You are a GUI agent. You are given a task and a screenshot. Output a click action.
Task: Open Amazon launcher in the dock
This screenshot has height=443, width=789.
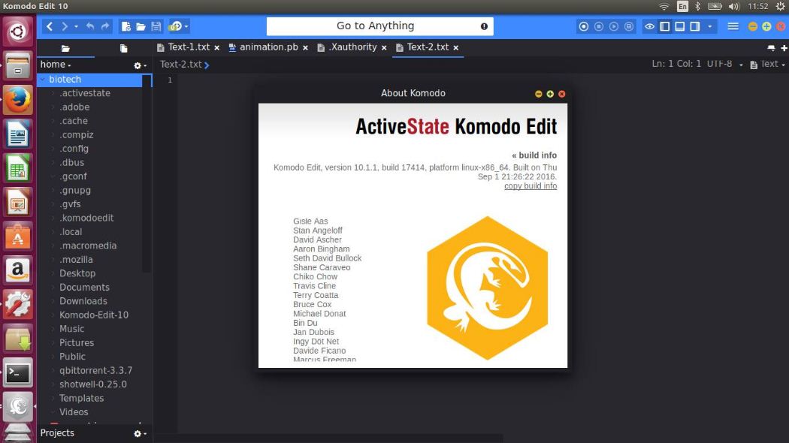click(17, 270)
